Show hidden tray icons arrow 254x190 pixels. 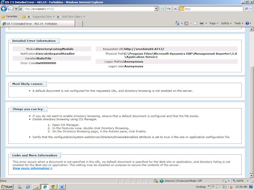coord(213,186)
